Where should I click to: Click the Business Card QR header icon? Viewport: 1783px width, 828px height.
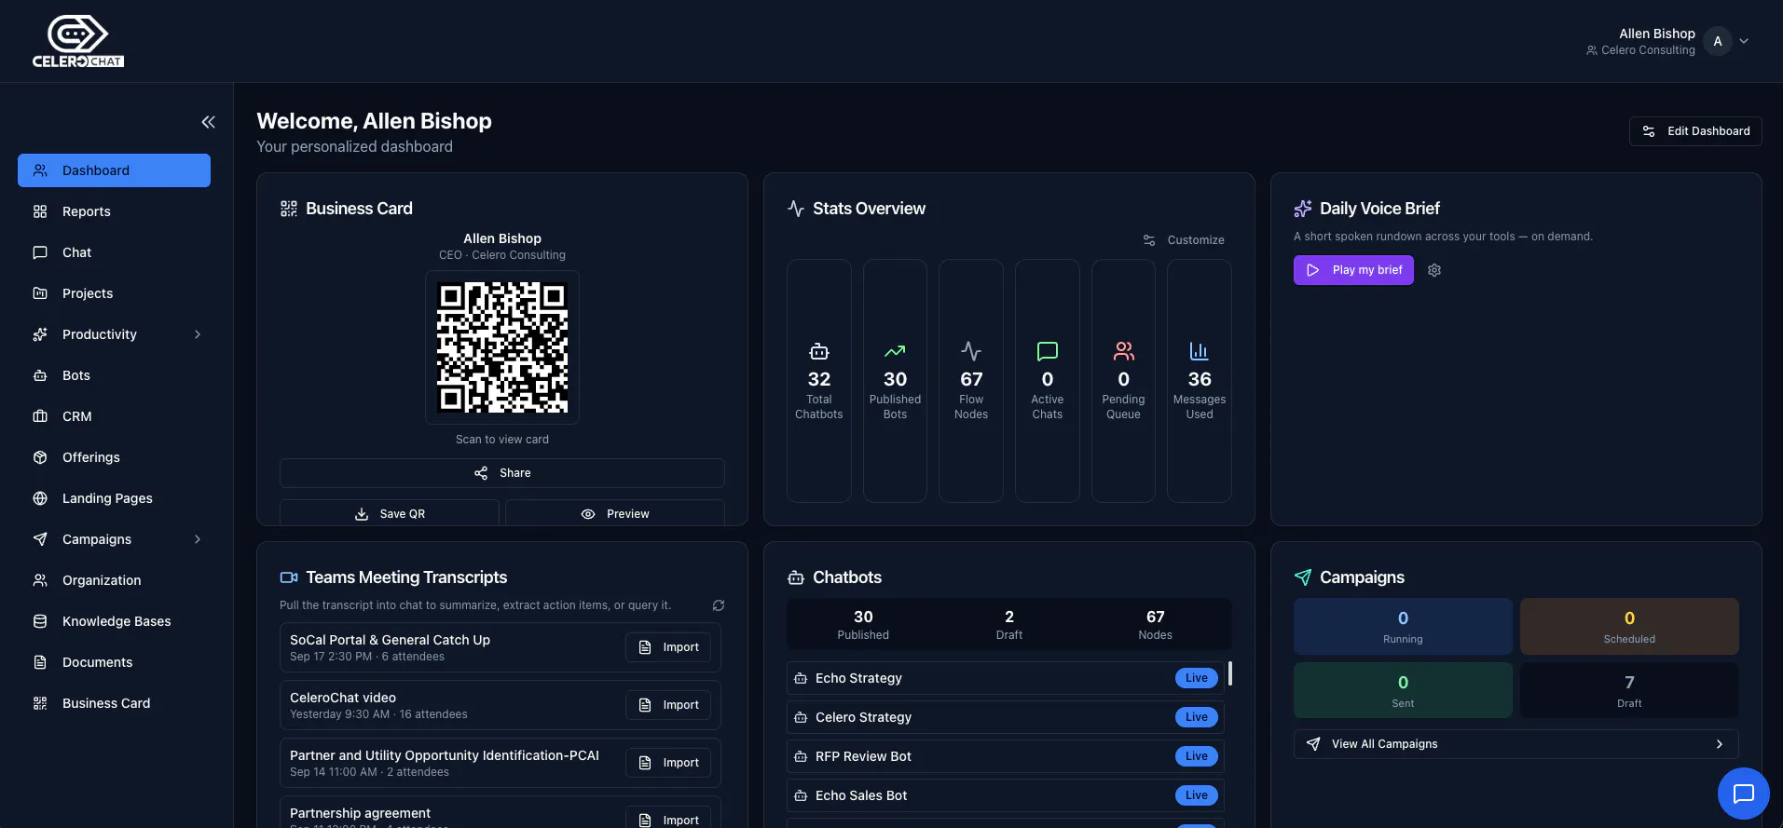coord(289,209)
